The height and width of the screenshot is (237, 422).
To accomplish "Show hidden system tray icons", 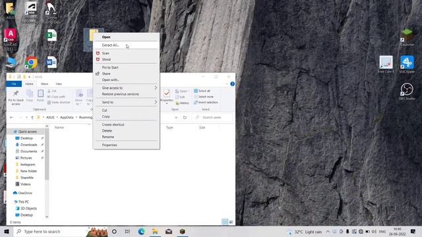I will [328, 231].
